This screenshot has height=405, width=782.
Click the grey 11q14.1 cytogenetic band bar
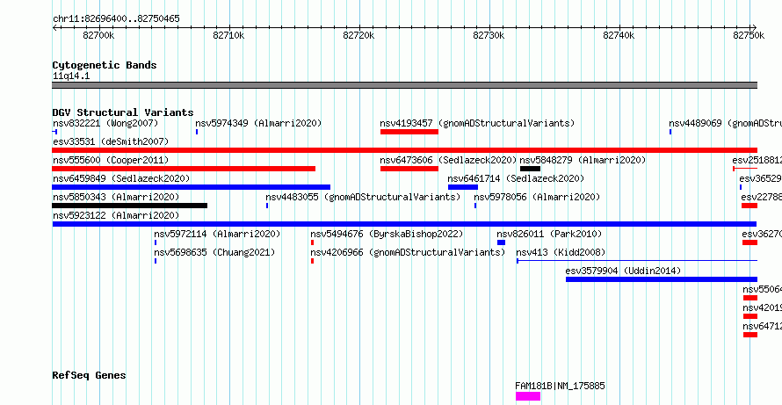tap(404, 85)
